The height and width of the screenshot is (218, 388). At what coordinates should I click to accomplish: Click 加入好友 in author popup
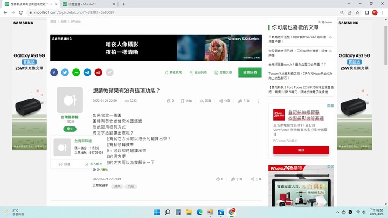coord(94,164)
